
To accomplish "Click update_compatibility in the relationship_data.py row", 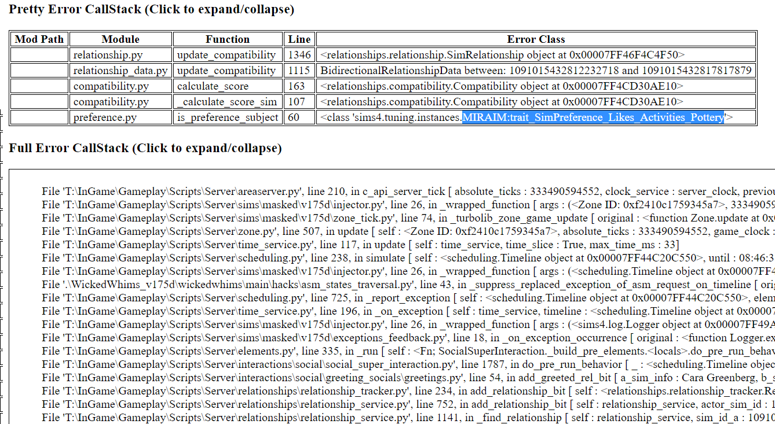I will coord(228,71).
